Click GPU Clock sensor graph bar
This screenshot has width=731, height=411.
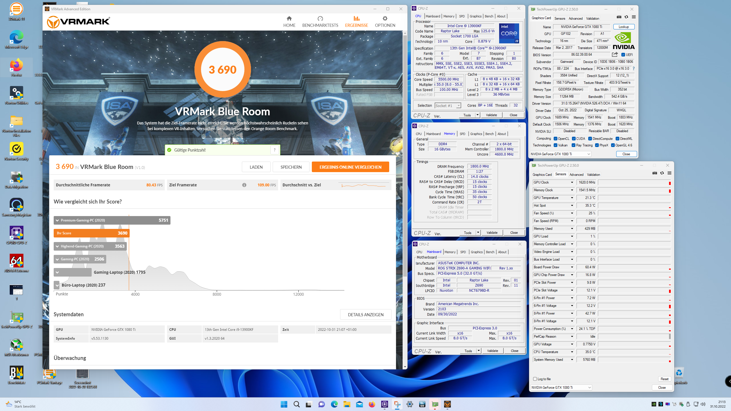[x=634, y=182]
